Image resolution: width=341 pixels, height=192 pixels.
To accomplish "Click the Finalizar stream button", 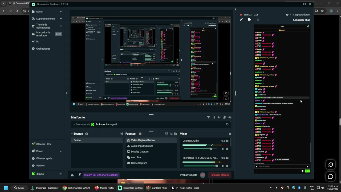I will point(220,175).
